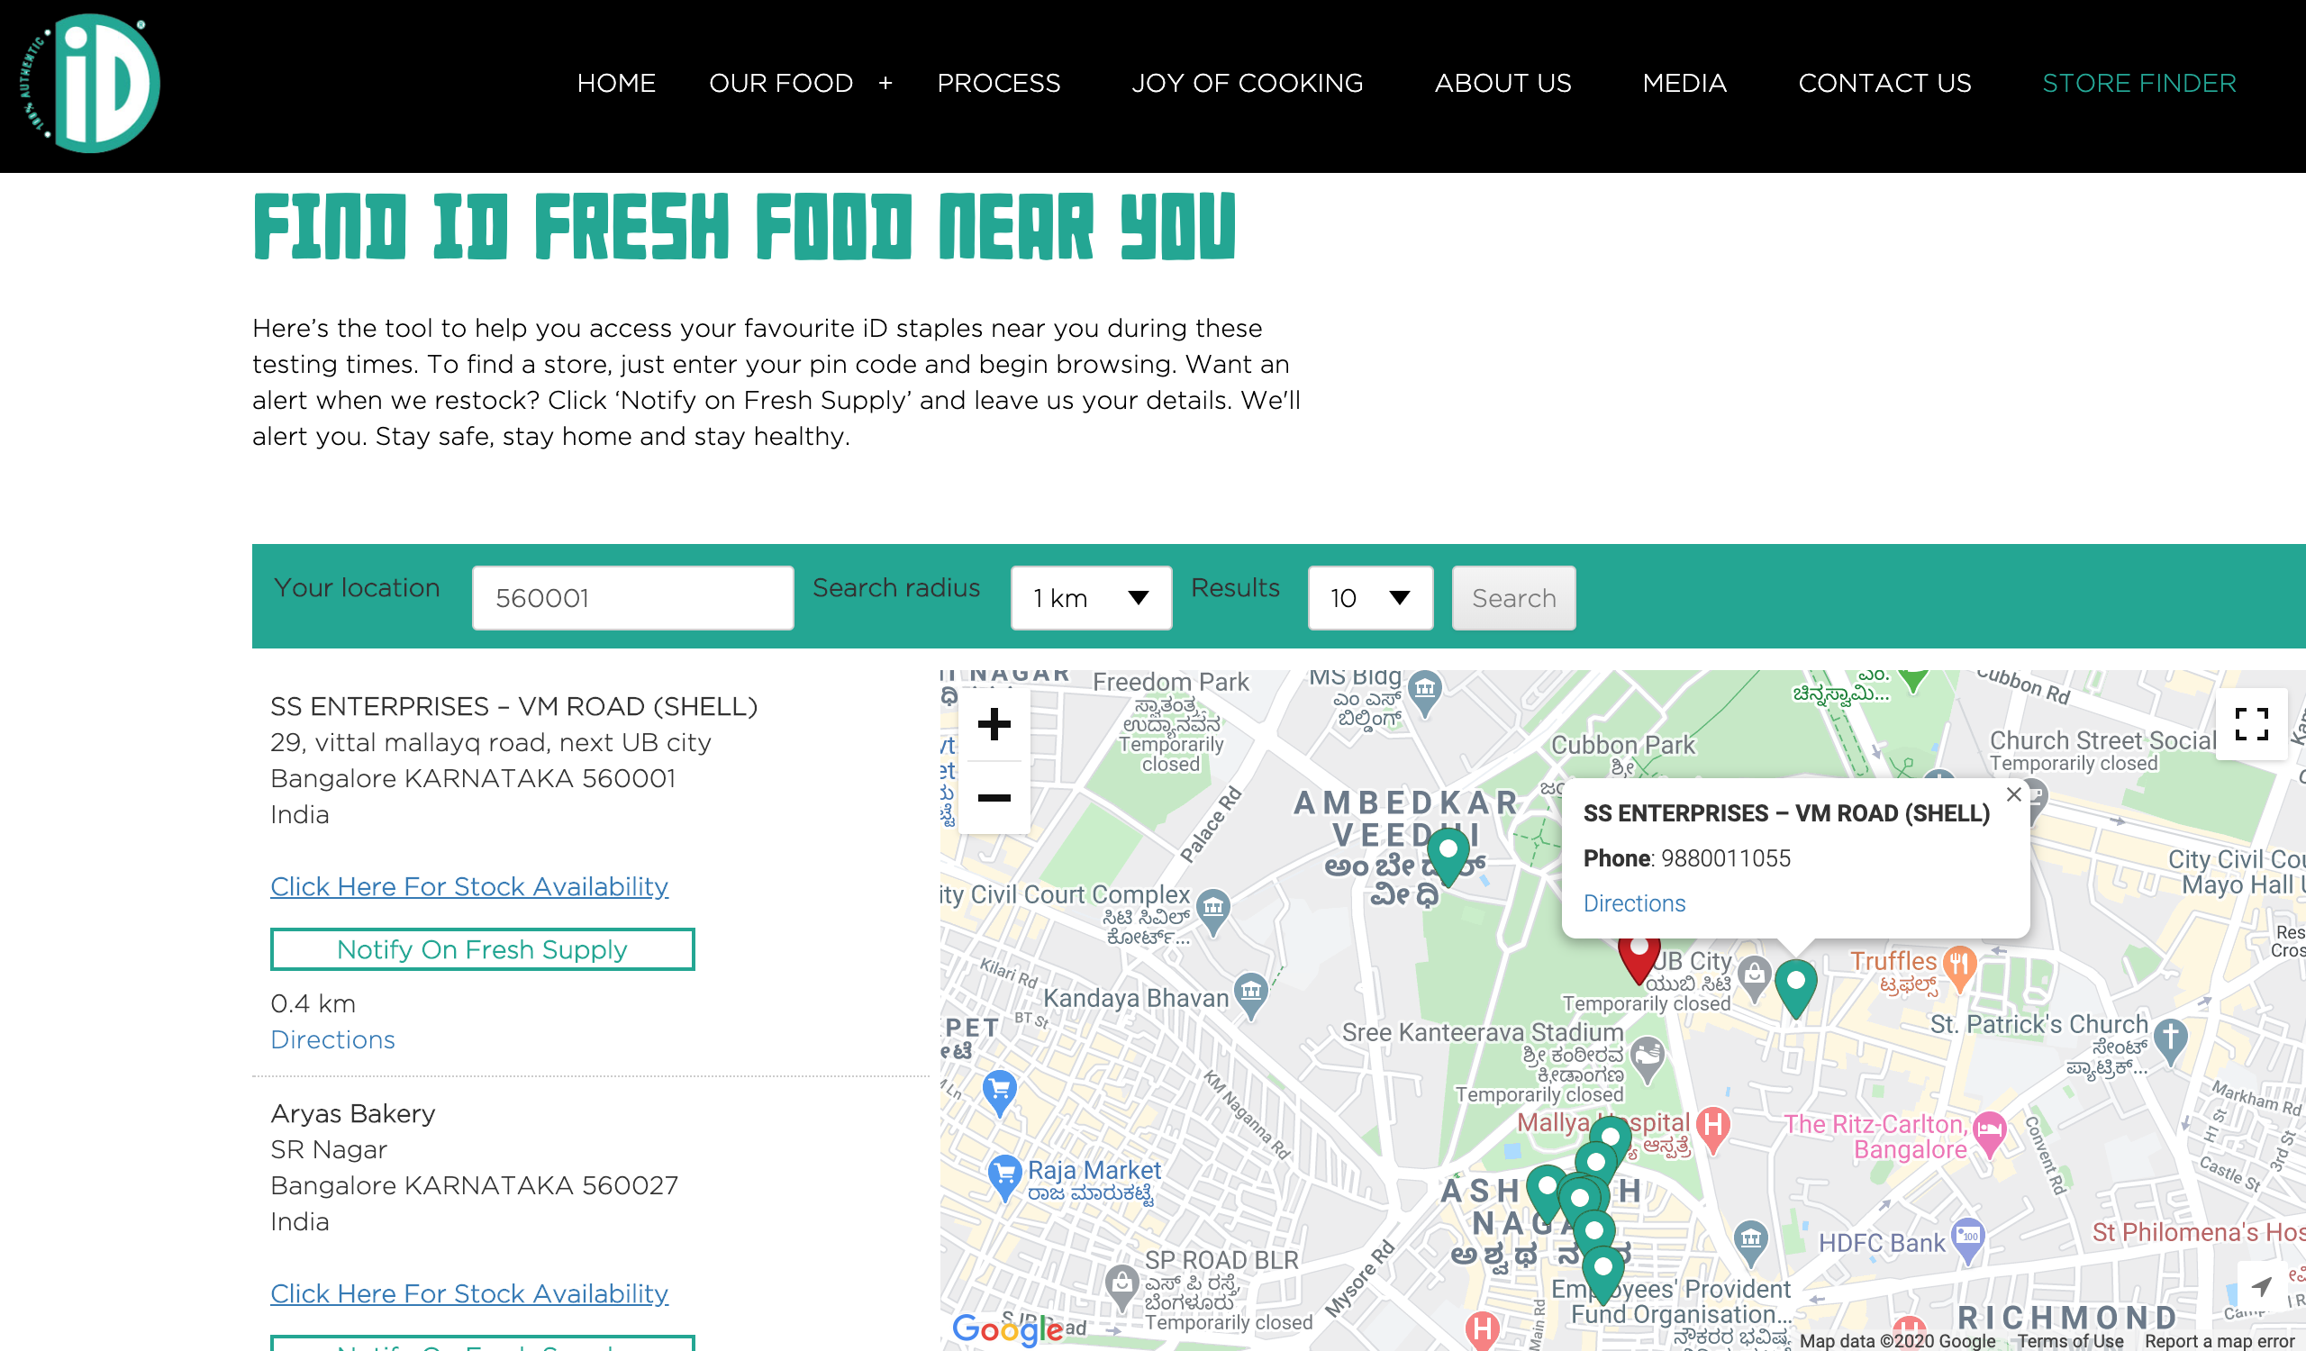Open the Store Finder menu item
The height and width of the screenshot is (1351, 2306).
[2138, 83]
